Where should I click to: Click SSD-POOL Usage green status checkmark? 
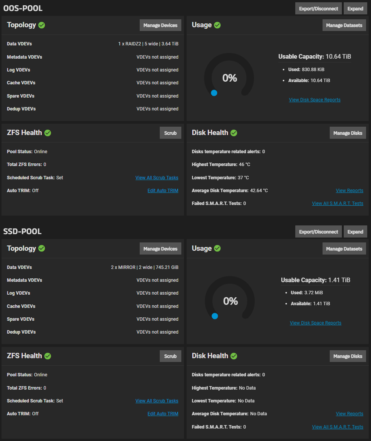coord(217,248)
